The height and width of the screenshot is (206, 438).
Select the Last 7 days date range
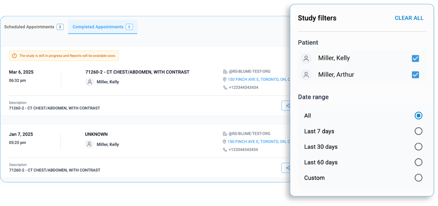pyautogui.click(x=418, y=131)
